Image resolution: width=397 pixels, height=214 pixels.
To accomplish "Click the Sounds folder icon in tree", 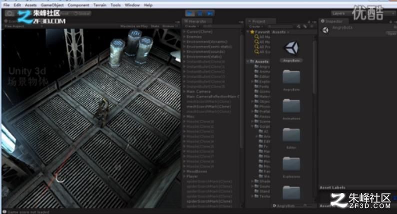I will (257, 186).
